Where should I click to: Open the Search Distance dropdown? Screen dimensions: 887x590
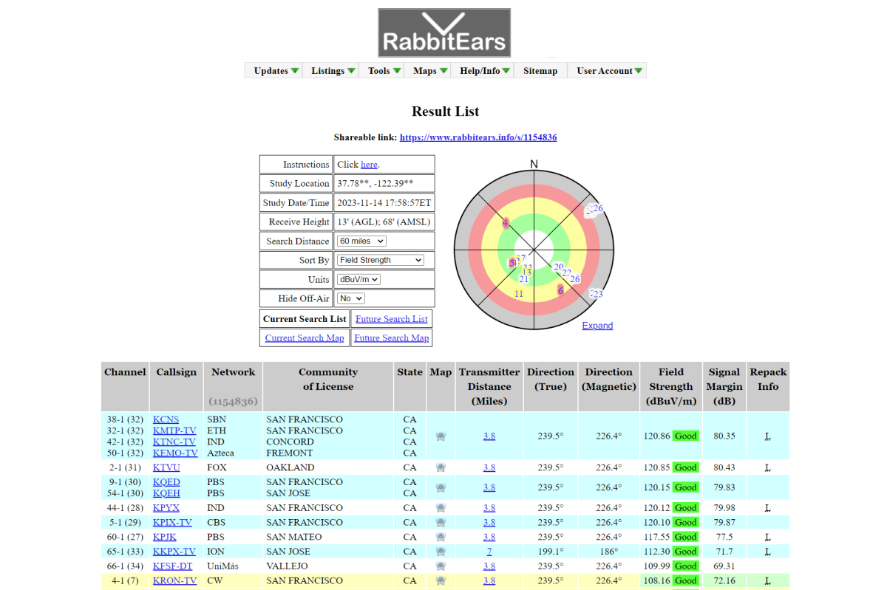361,241
